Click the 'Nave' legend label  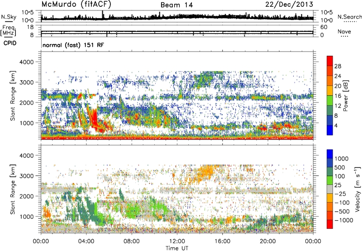[x=344, y=31]
